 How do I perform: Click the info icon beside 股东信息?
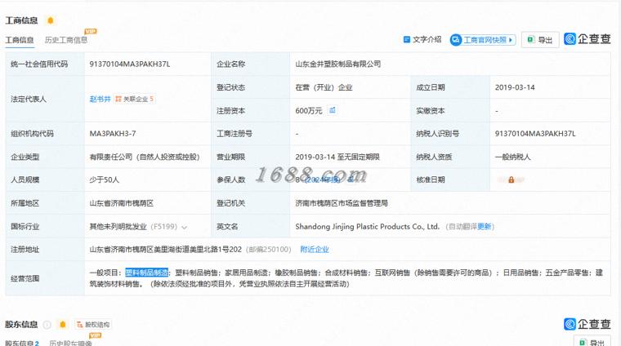pyautogui.click(x=47, y=325)
